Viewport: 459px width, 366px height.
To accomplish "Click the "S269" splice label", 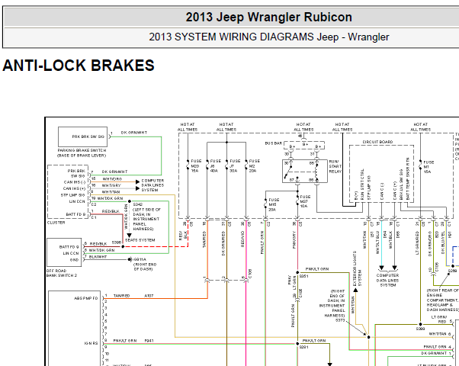I will [453, 271].
